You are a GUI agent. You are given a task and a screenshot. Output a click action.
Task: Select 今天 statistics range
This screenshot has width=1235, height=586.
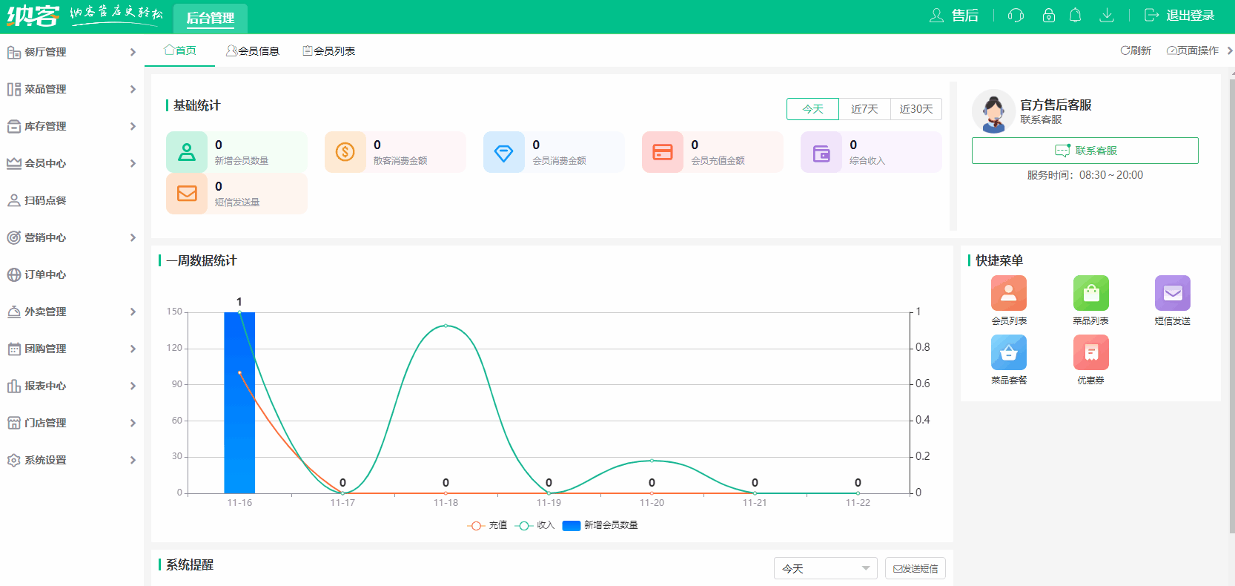(x=812, y=109)
